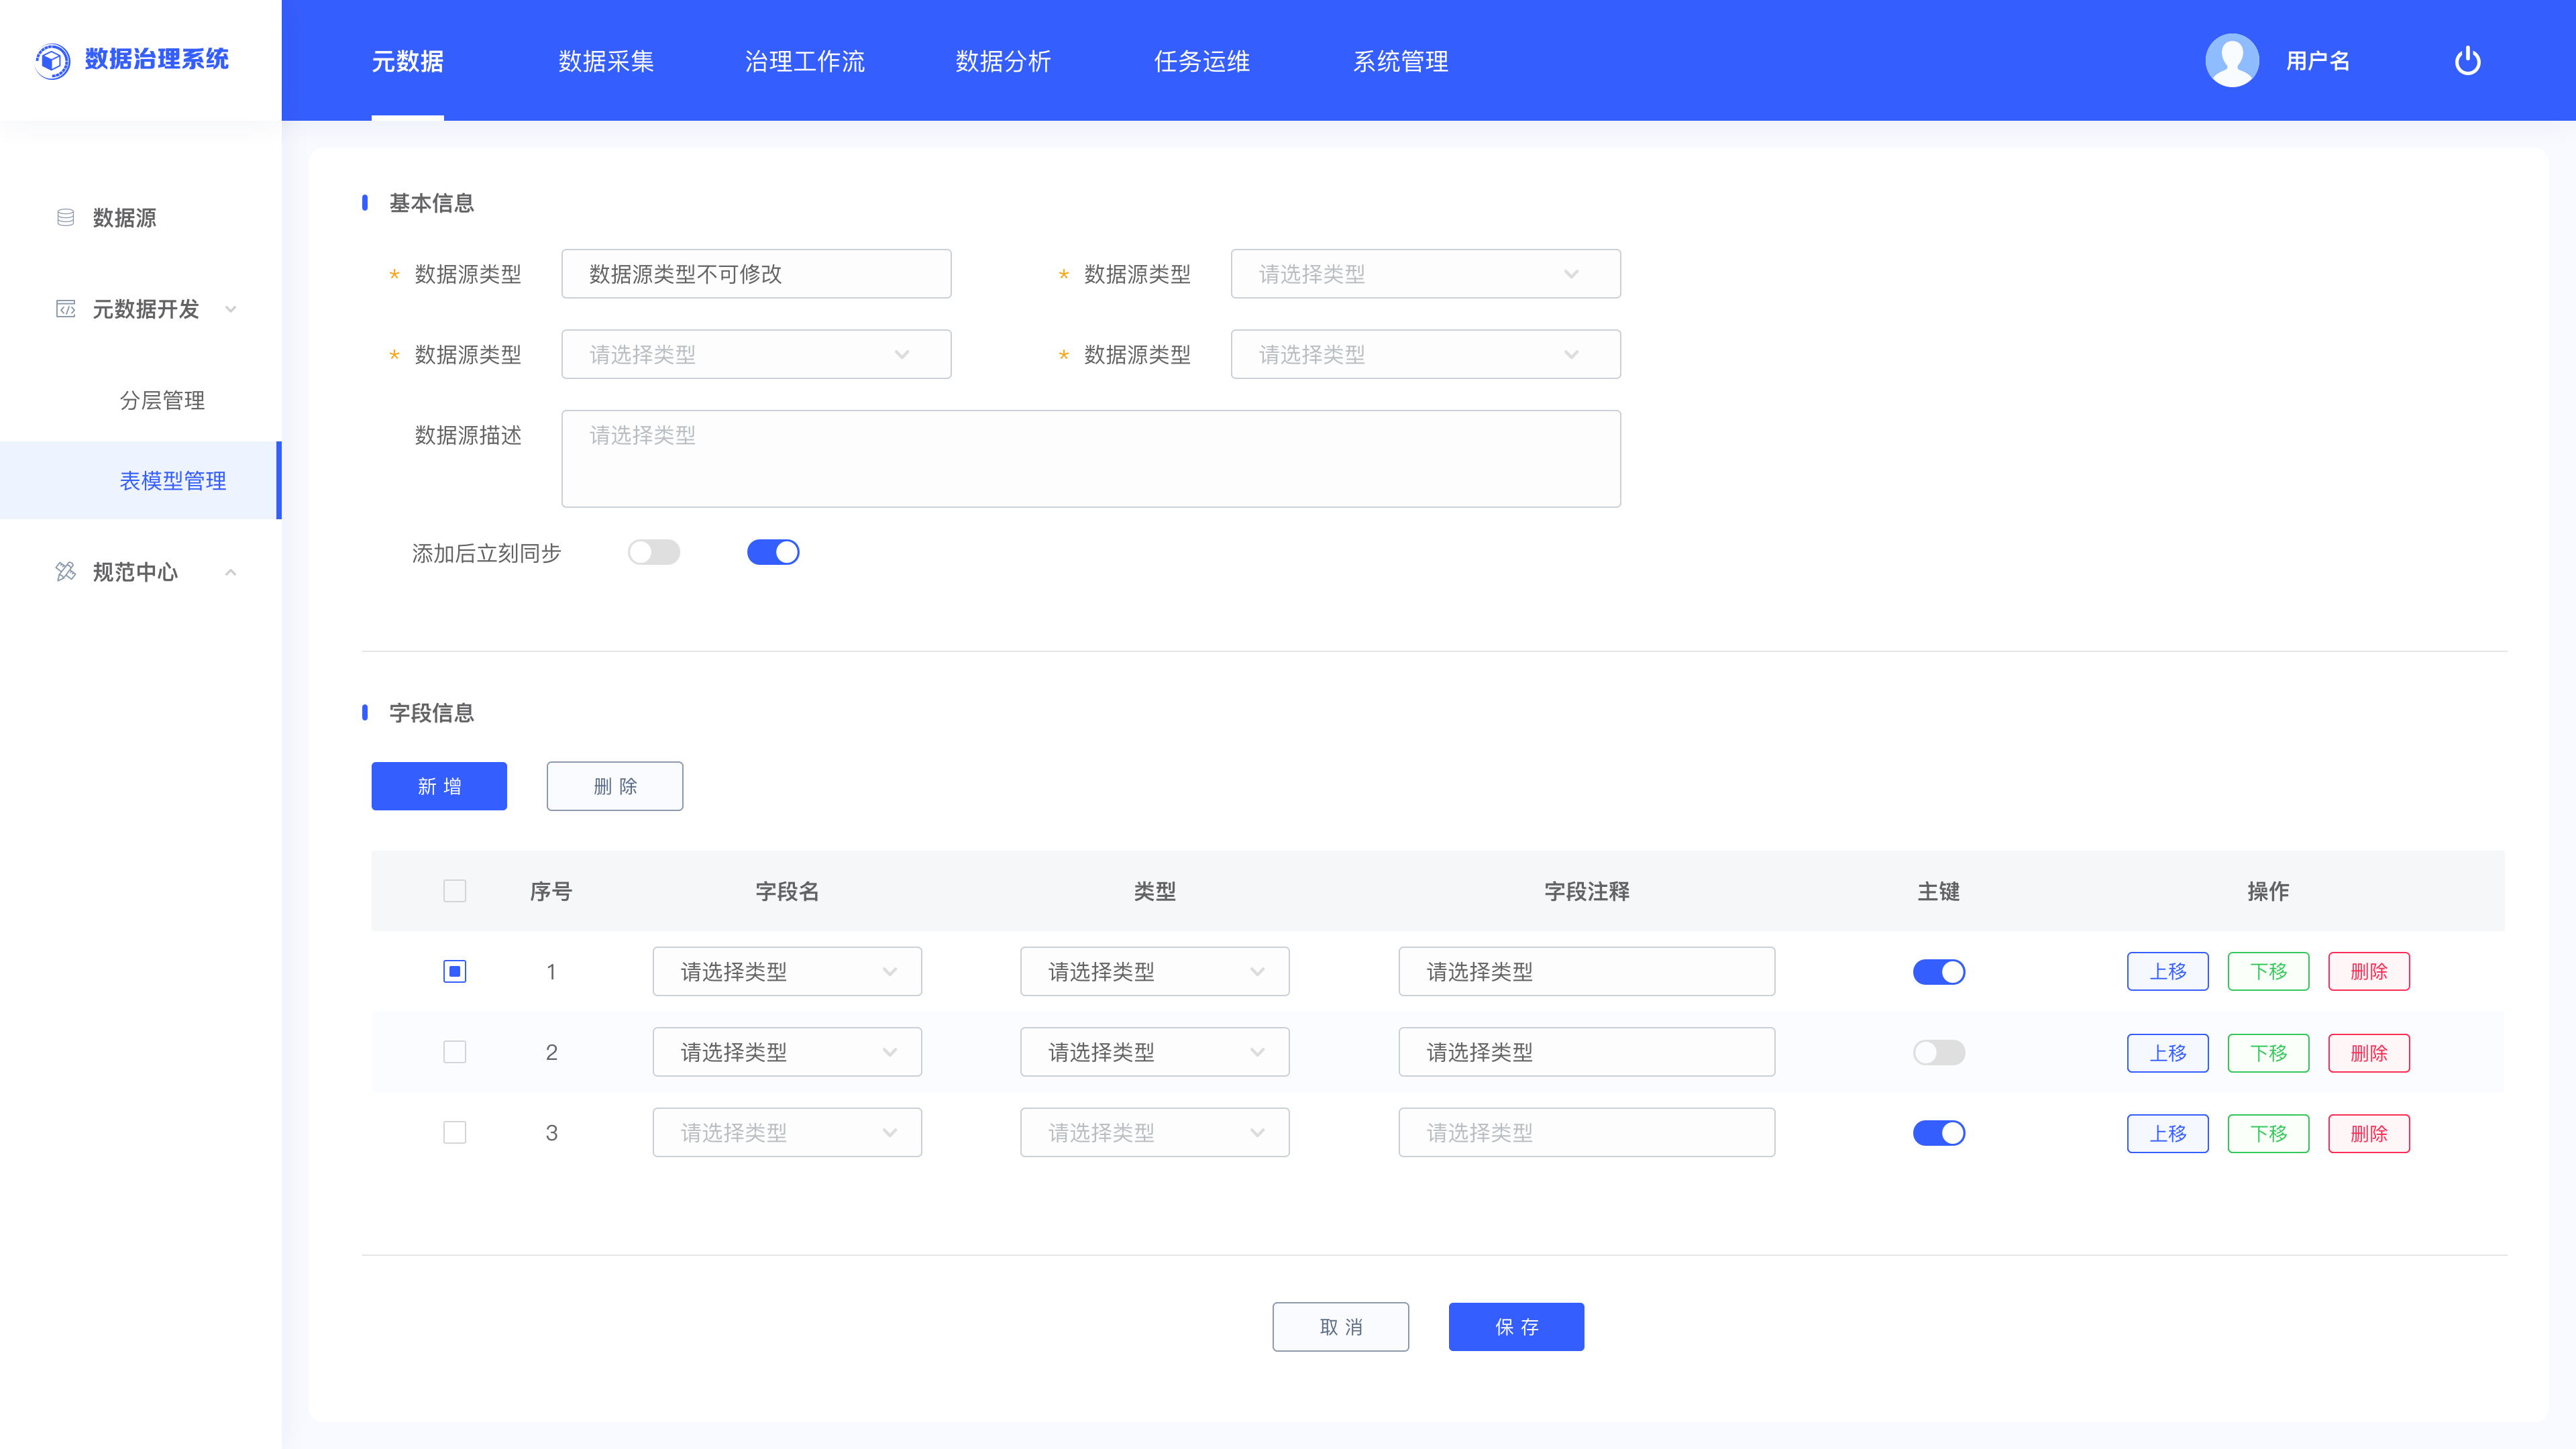Click 下移 in row 3
Viewport: 2576px width, 1449px height.
coord(2268,1133)
